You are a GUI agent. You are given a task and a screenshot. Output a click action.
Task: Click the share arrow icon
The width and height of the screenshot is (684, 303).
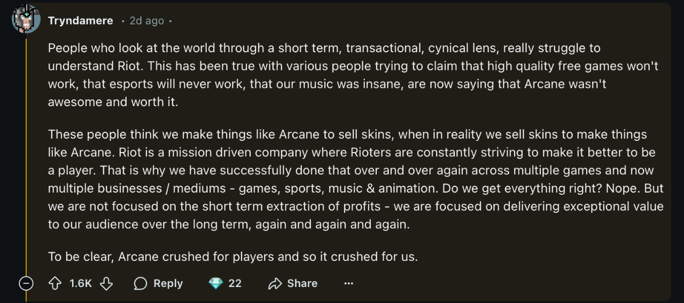[x=275, y=284]
